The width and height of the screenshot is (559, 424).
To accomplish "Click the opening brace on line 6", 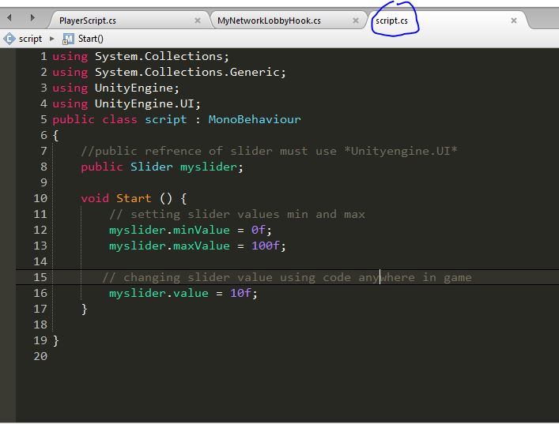I will 55,135.
